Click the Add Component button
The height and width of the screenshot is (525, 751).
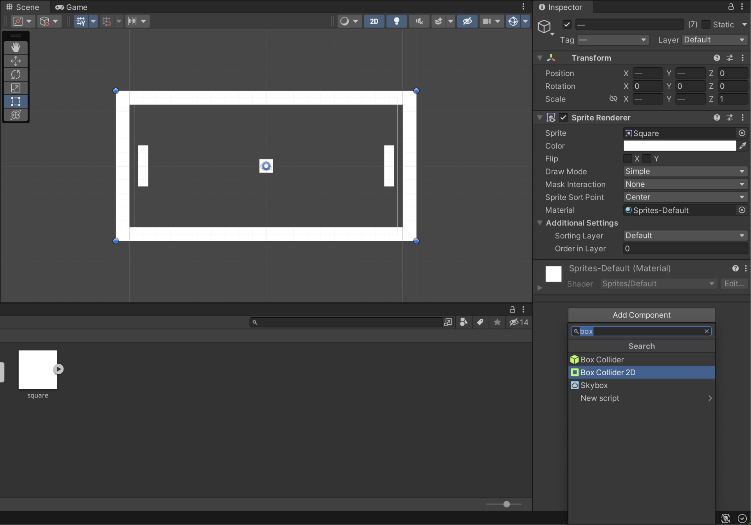[641, 315]
